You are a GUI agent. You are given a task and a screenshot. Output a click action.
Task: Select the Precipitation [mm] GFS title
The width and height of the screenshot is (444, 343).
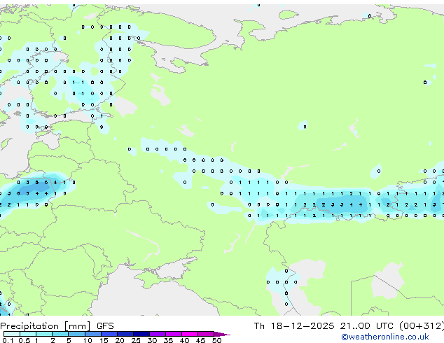57,326
